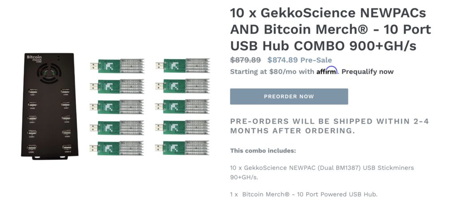This screenshot has width=459, height=206.
Task: Click the Affirm logo
Action: coord(327,71)
